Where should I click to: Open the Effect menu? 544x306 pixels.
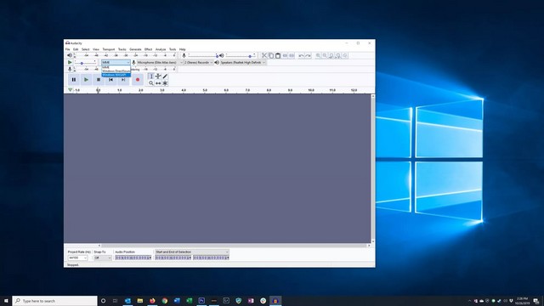(x=148, y=49)
